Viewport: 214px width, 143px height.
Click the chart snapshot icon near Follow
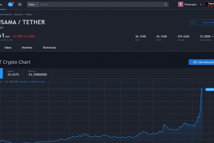193,22
